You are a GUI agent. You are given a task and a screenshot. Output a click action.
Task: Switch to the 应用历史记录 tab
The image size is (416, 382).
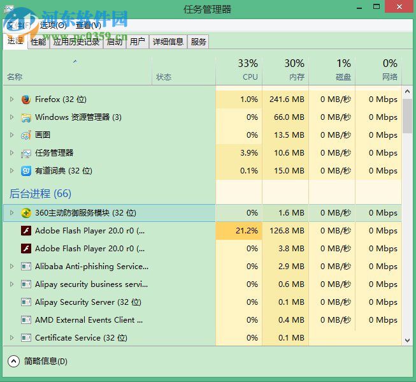point(76,41)
